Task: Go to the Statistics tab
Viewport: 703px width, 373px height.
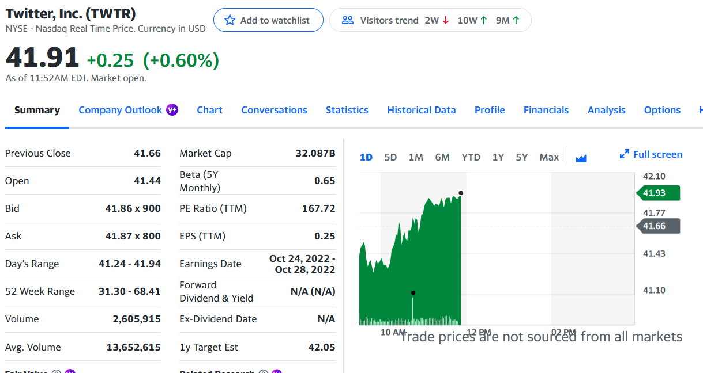Action: pyautogui.click(x=347, y=110)
